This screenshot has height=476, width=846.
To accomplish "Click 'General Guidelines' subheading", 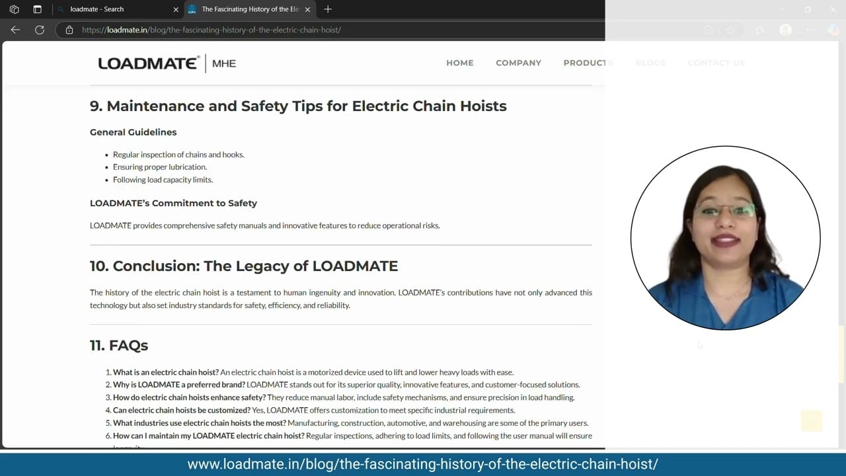I will point(134,132).
